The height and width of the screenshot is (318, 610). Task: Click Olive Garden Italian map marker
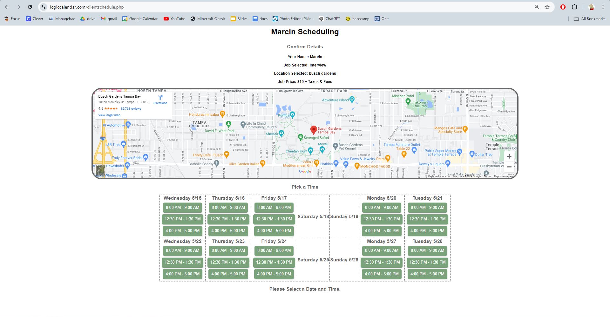tap(263, 163)
